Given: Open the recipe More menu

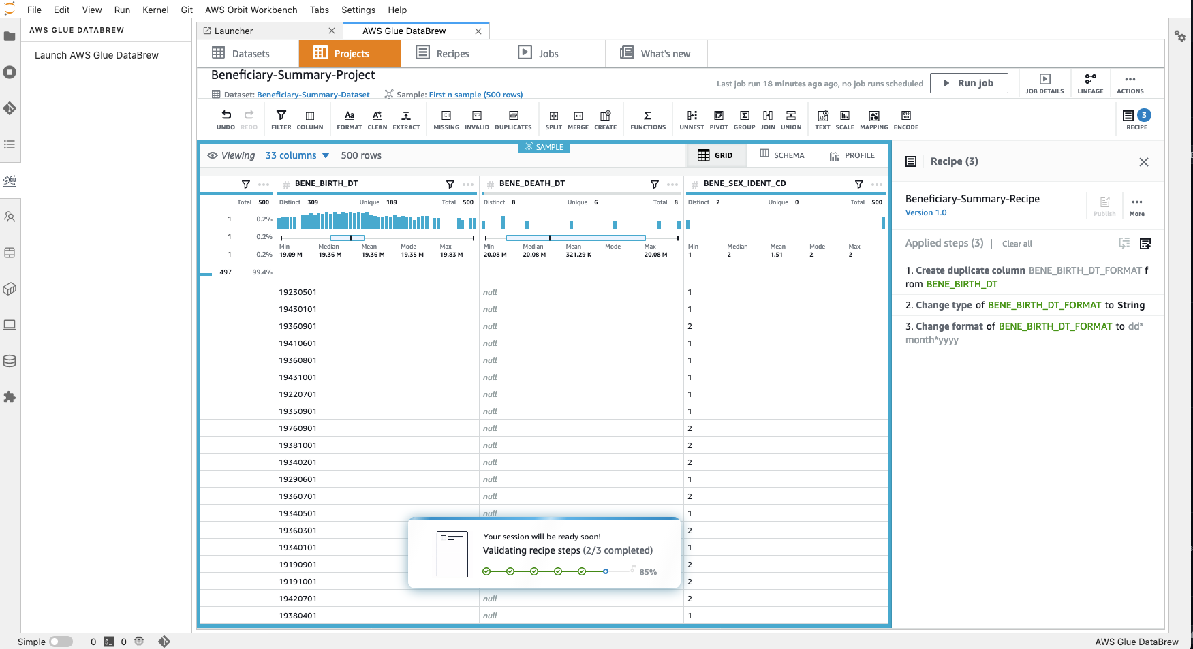Looking at the screenshot, I should pos(1137,206).
